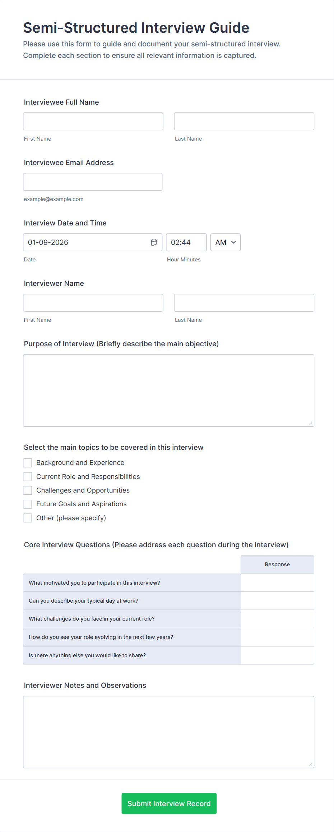Check Challenges and Opportunities checkbox

coord(27,490)
